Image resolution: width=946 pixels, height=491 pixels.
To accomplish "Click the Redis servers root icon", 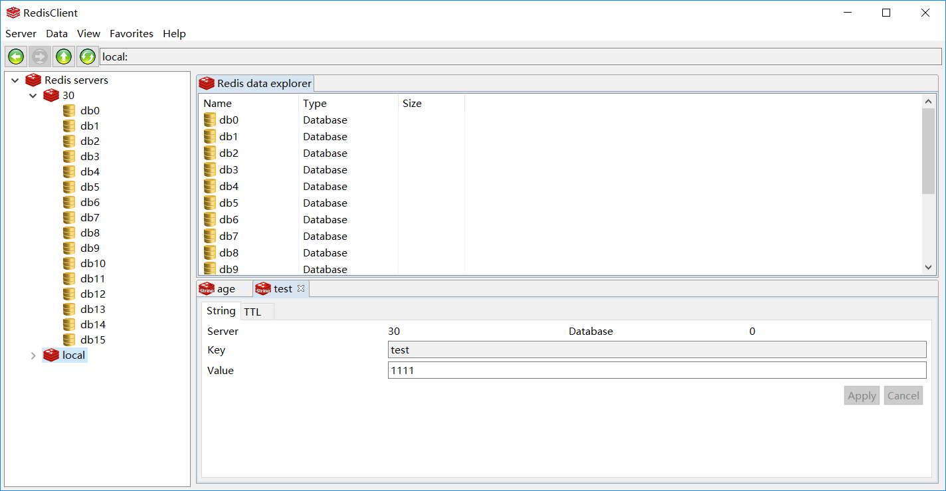I will pos(33,80).
